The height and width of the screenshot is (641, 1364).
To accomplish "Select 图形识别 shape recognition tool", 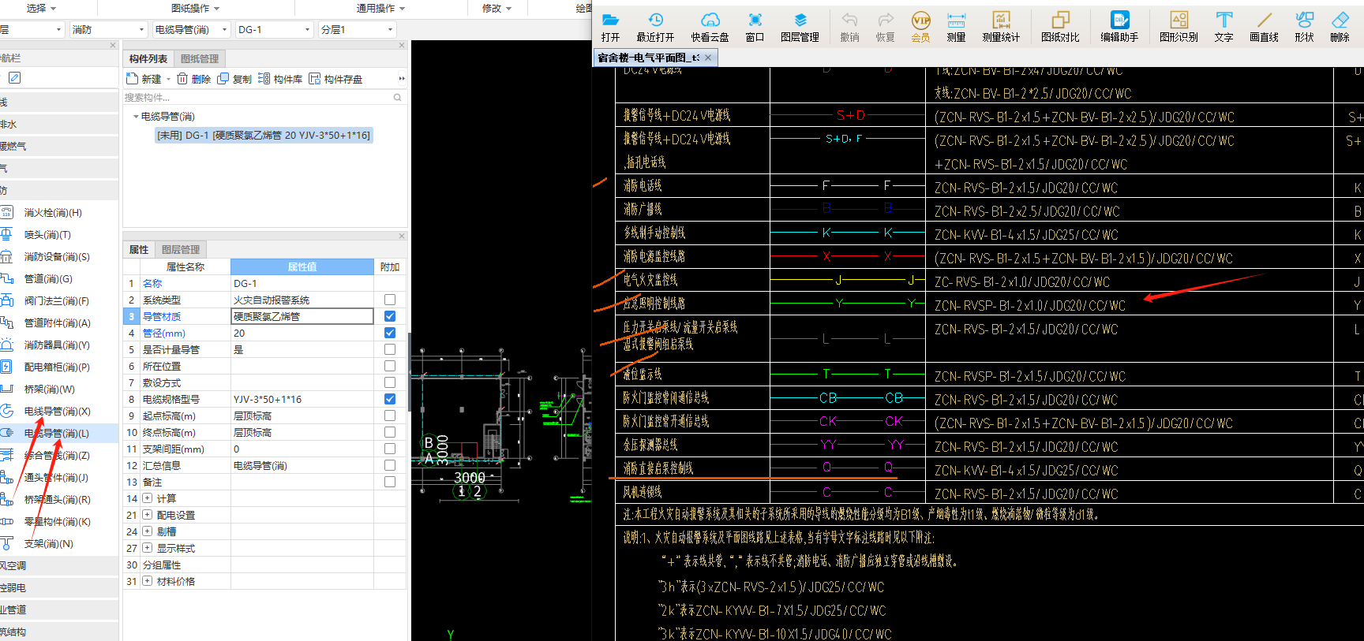I will (x=1179, y=27).
